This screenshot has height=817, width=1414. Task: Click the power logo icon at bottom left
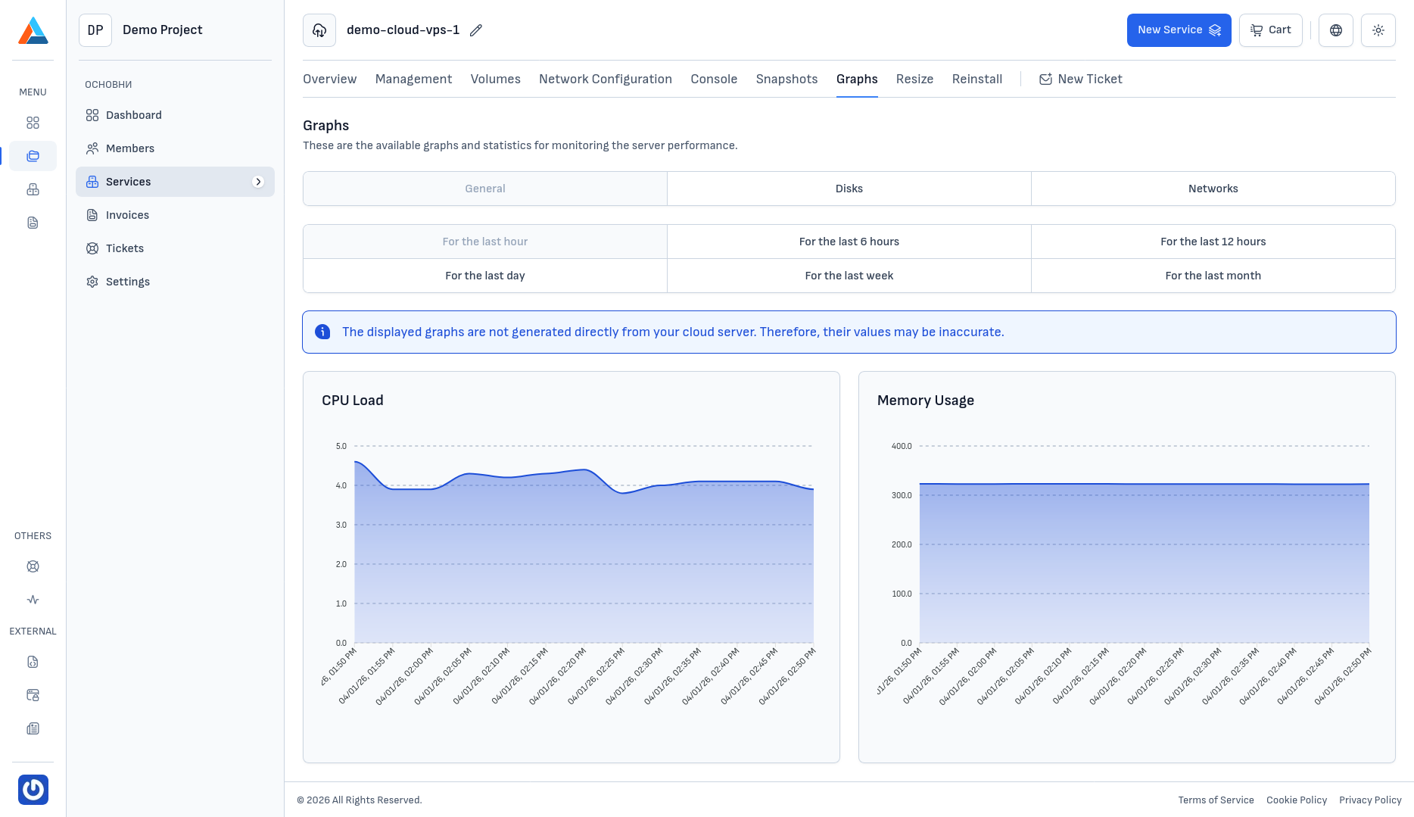[x=33, y=790]
